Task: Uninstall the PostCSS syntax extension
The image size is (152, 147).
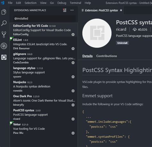Action: click(122, 43)
